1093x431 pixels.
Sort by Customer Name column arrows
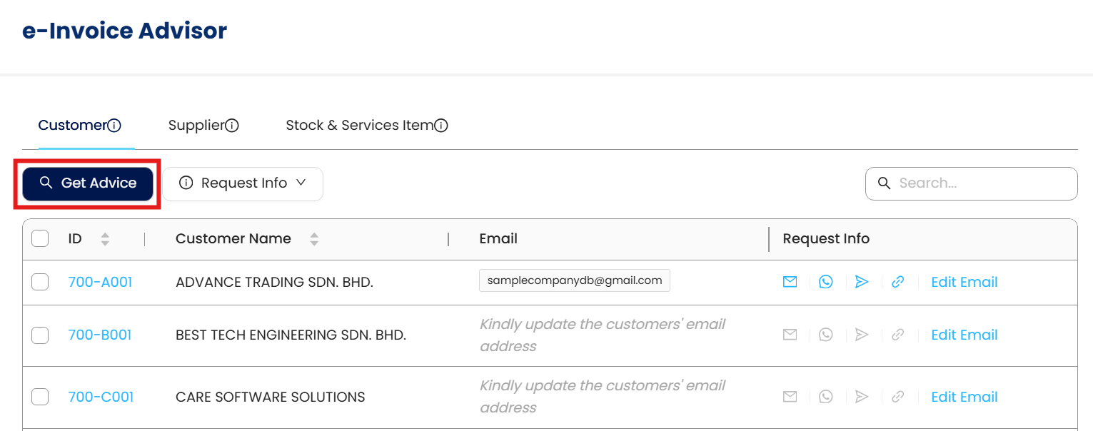click(314, 239)
